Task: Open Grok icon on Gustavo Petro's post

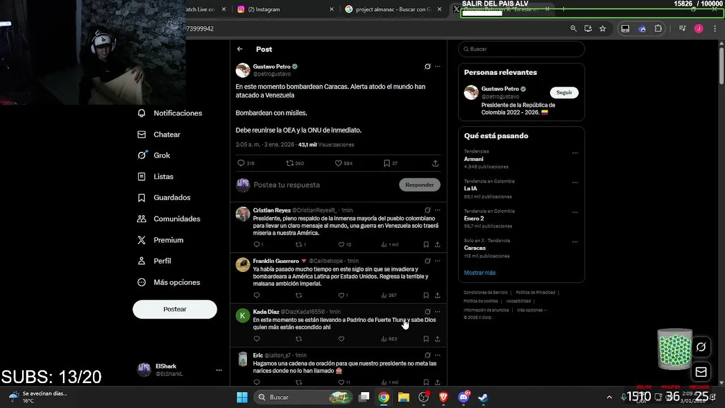Action: (428, 66)
